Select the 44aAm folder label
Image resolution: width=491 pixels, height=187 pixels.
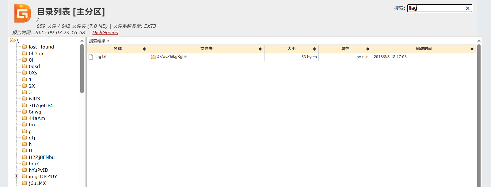[x=37, y=118]
